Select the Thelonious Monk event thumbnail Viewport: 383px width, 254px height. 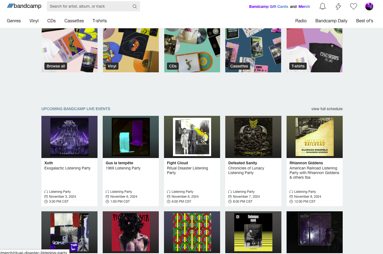pos(253,232)
